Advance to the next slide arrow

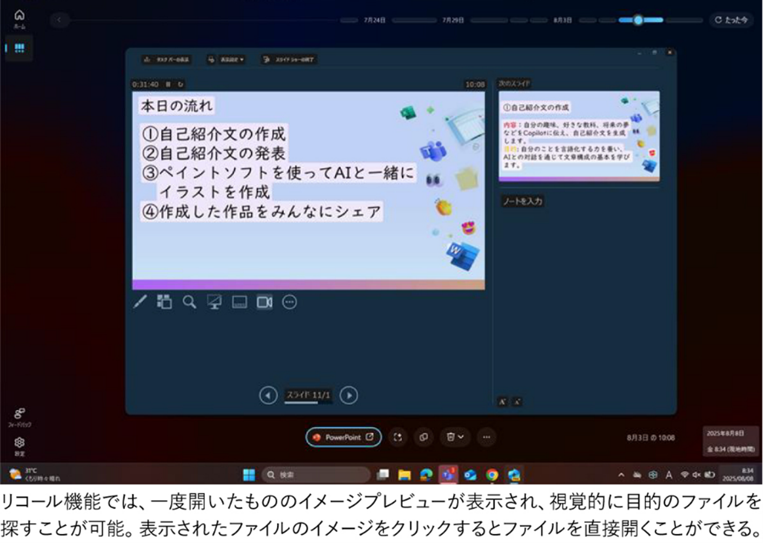[x=349, y=395]
